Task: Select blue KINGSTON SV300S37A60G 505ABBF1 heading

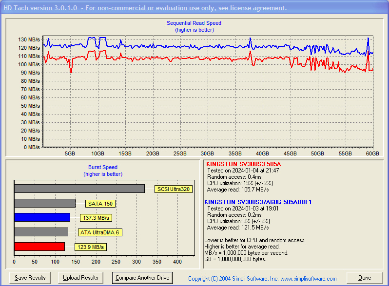Action: (x=258, y=202)
